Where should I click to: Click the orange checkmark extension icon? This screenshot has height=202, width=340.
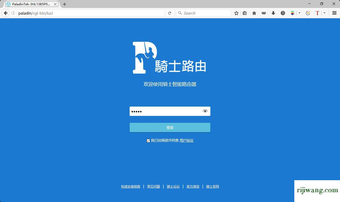pos(308,13)
